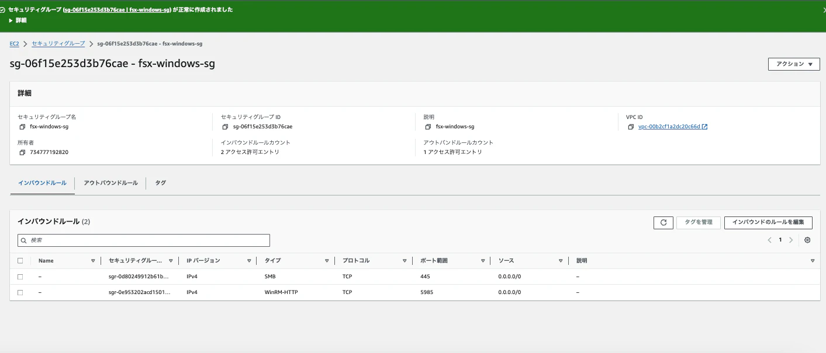This screenshot has width=826, height=353.
Task: Dismiss the green success banner
Action: pos(823,9)
